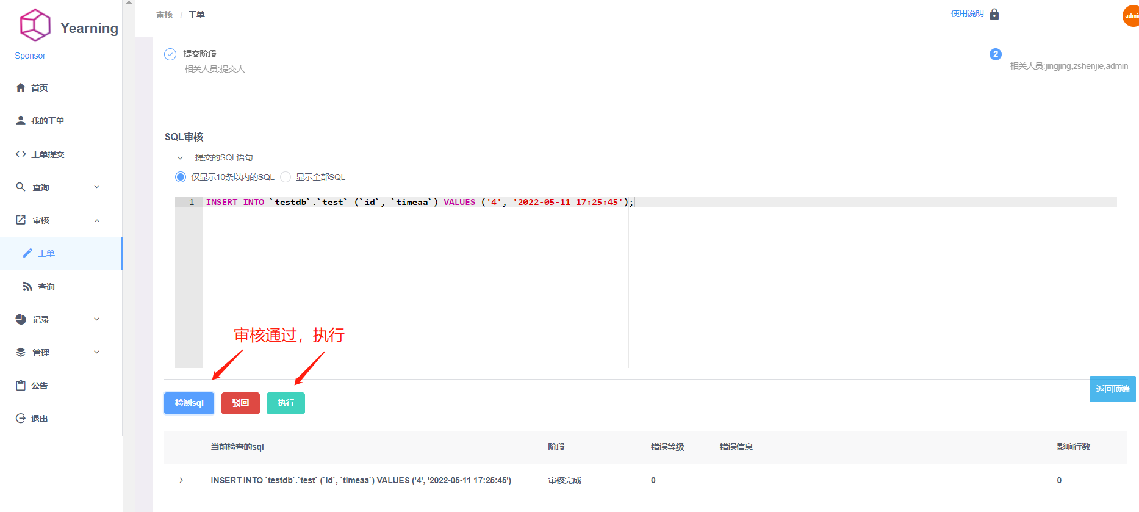This screenshot has height=512, width=1139.
Task: Click the 返回顶端 button
Action: (x=1113, y=389)
